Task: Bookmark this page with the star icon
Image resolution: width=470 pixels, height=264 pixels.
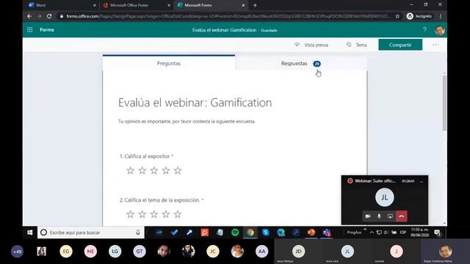Action: point(397,16)
